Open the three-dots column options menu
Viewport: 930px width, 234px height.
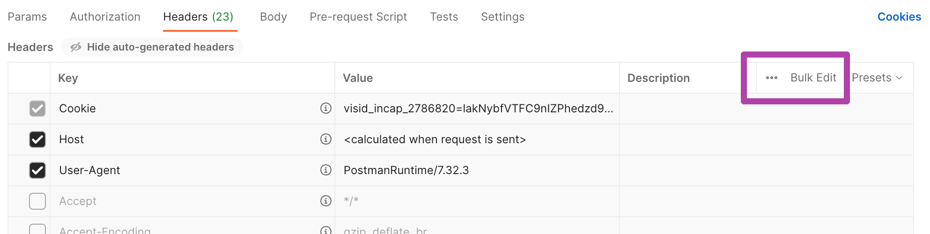coord(772,78)
